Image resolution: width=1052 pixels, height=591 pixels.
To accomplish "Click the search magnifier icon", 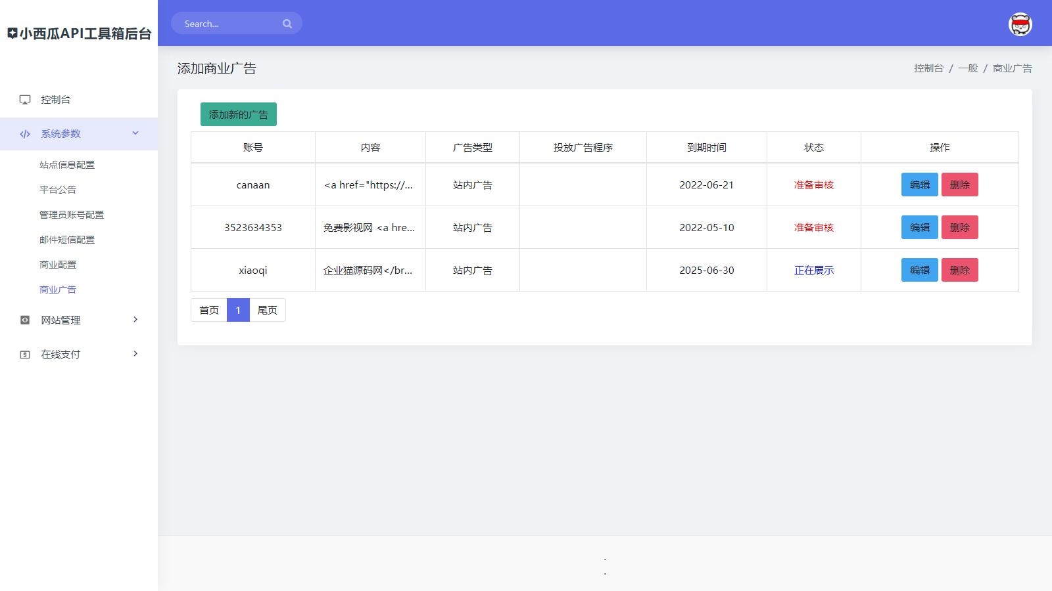I will pyautogui.click(x=287, y=24).
